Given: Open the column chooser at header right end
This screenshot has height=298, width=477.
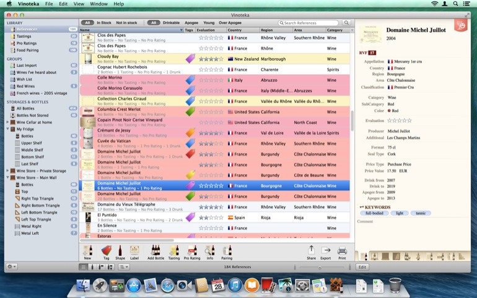Looking at the screenshot, I should (x=352, y=30).
